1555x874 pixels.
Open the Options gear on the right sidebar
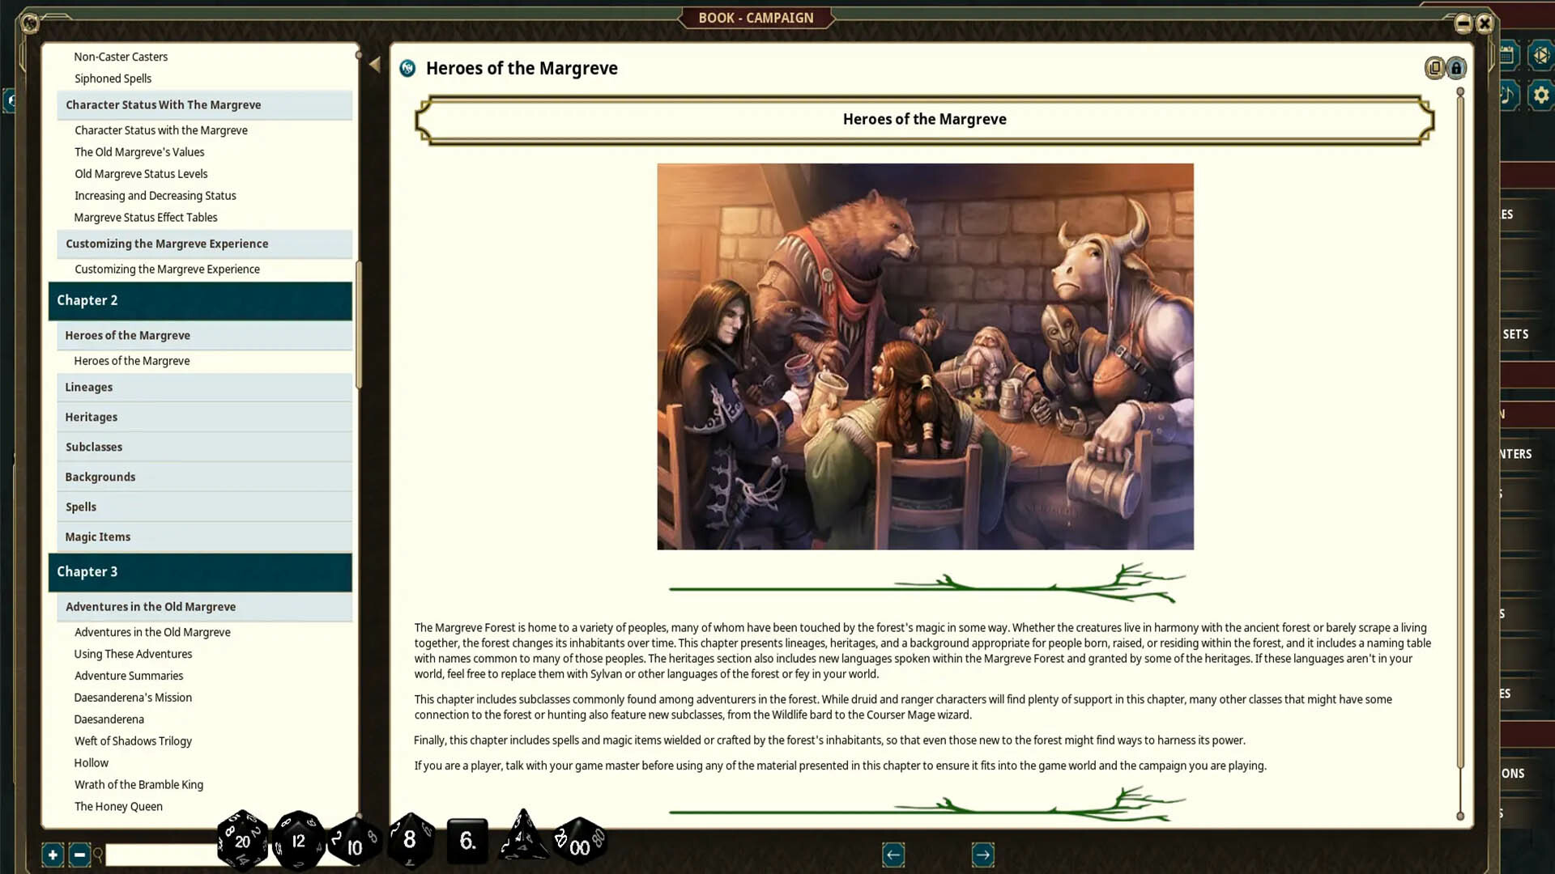[1541, 95]
